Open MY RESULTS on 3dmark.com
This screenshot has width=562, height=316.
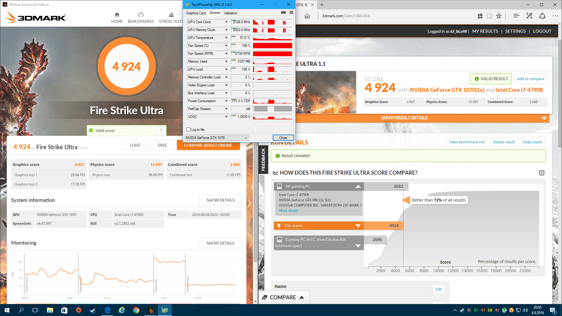tap(485, 31)
